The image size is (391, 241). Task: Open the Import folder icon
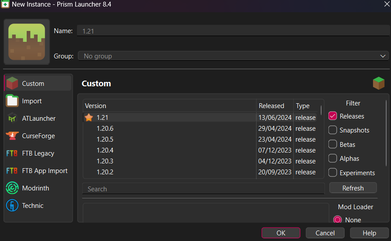tap(12, 101)
